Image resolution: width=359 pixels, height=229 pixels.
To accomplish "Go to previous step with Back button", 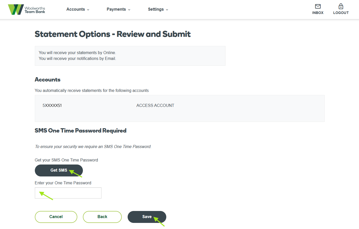I will coord(102,217).
